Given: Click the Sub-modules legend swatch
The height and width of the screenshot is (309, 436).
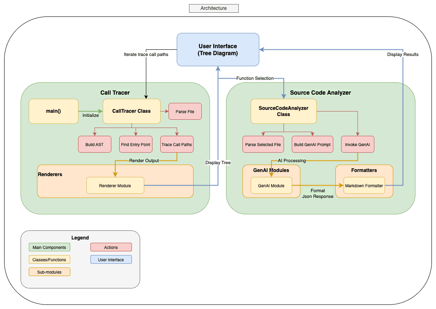Looking at the screenshot, I should click(49, 272).
